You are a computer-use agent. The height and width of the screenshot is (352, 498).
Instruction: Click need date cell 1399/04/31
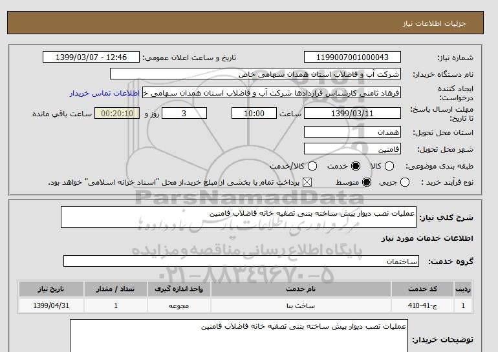click(x=51, y=305)
